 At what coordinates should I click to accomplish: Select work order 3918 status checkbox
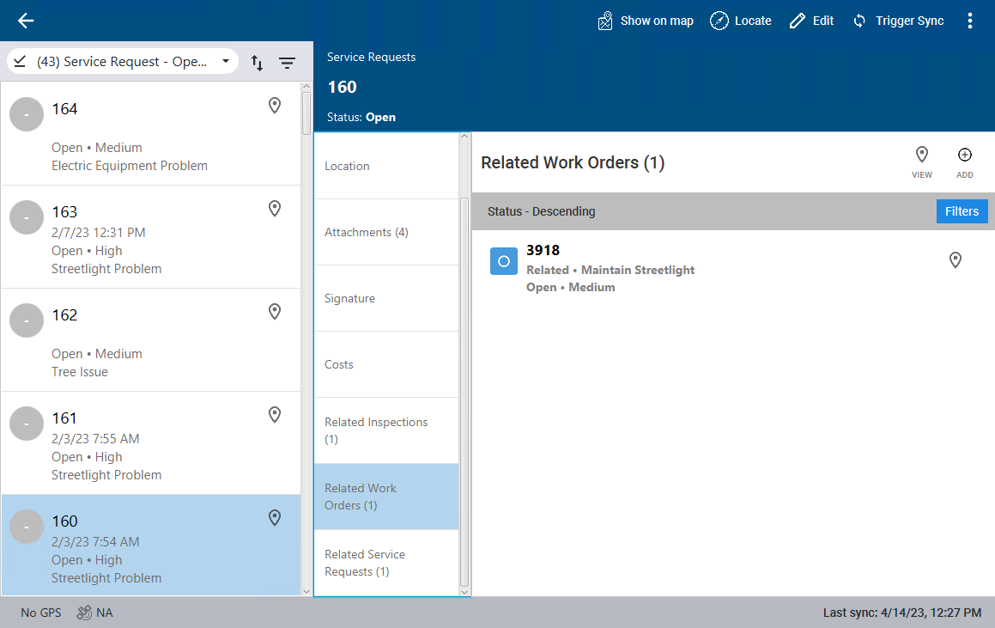click(504, 261)
